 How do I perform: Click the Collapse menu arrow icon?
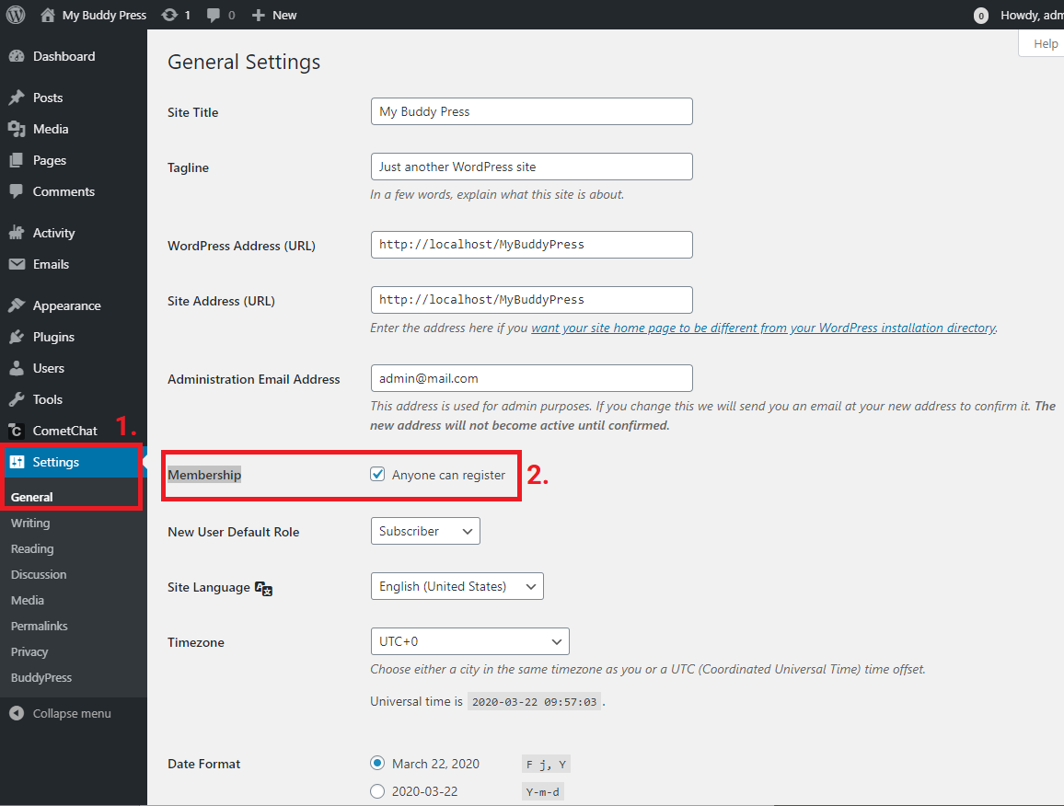pos(17,713)
